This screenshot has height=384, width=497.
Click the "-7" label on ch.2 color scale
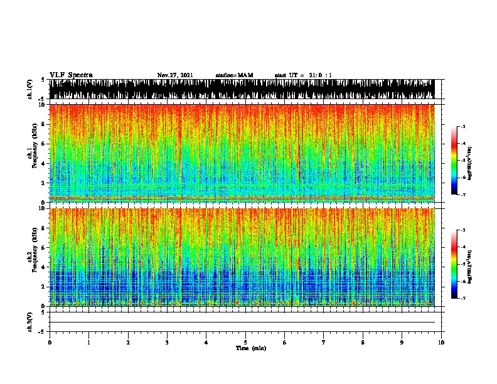[463, 299]
